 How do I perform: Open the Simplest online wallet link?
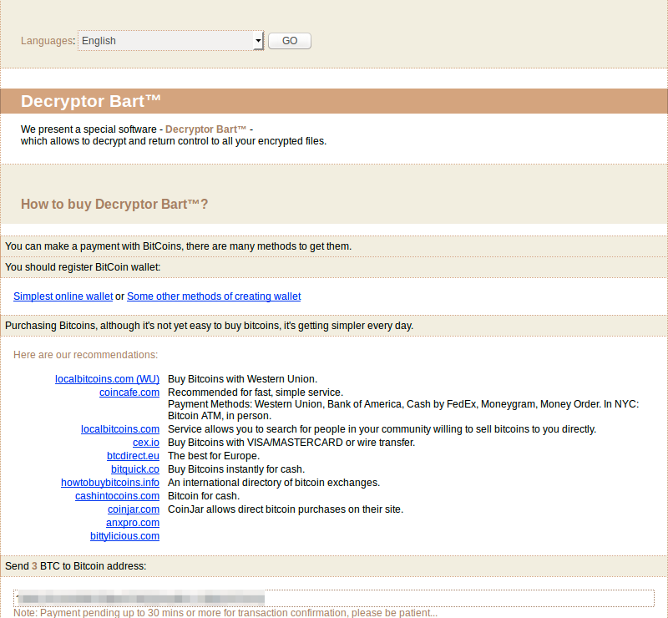click(63, 296)
